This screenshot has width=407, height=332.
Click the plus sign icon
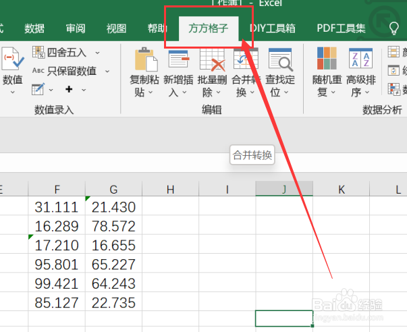(x=69, y=89)
